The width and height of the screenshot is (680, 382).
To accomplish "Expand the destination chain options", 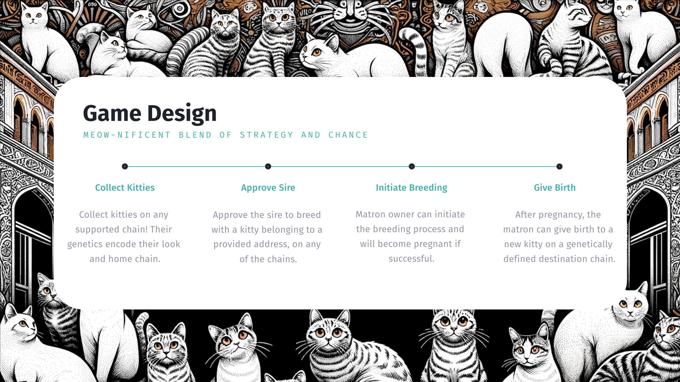I will click(580, 259).
